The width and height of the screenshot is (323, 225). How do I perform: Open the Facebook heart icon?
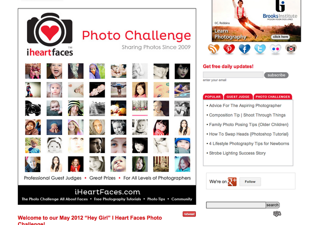[x=245, y=49]
